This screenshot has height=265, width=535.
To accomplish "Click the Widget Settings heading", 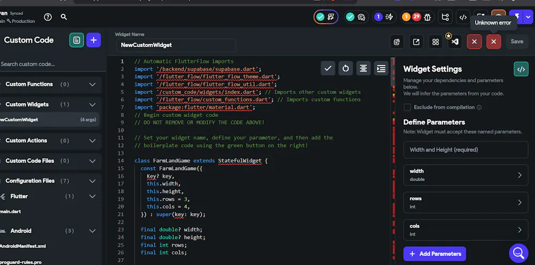I will [433, 69].
